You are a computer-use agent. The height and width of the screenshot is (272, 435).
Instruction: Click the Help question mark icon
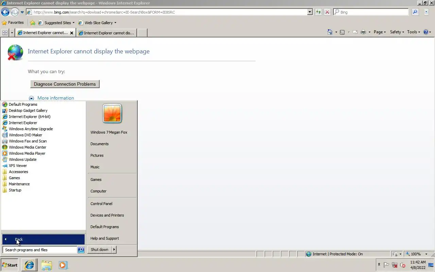coord(426,32)
